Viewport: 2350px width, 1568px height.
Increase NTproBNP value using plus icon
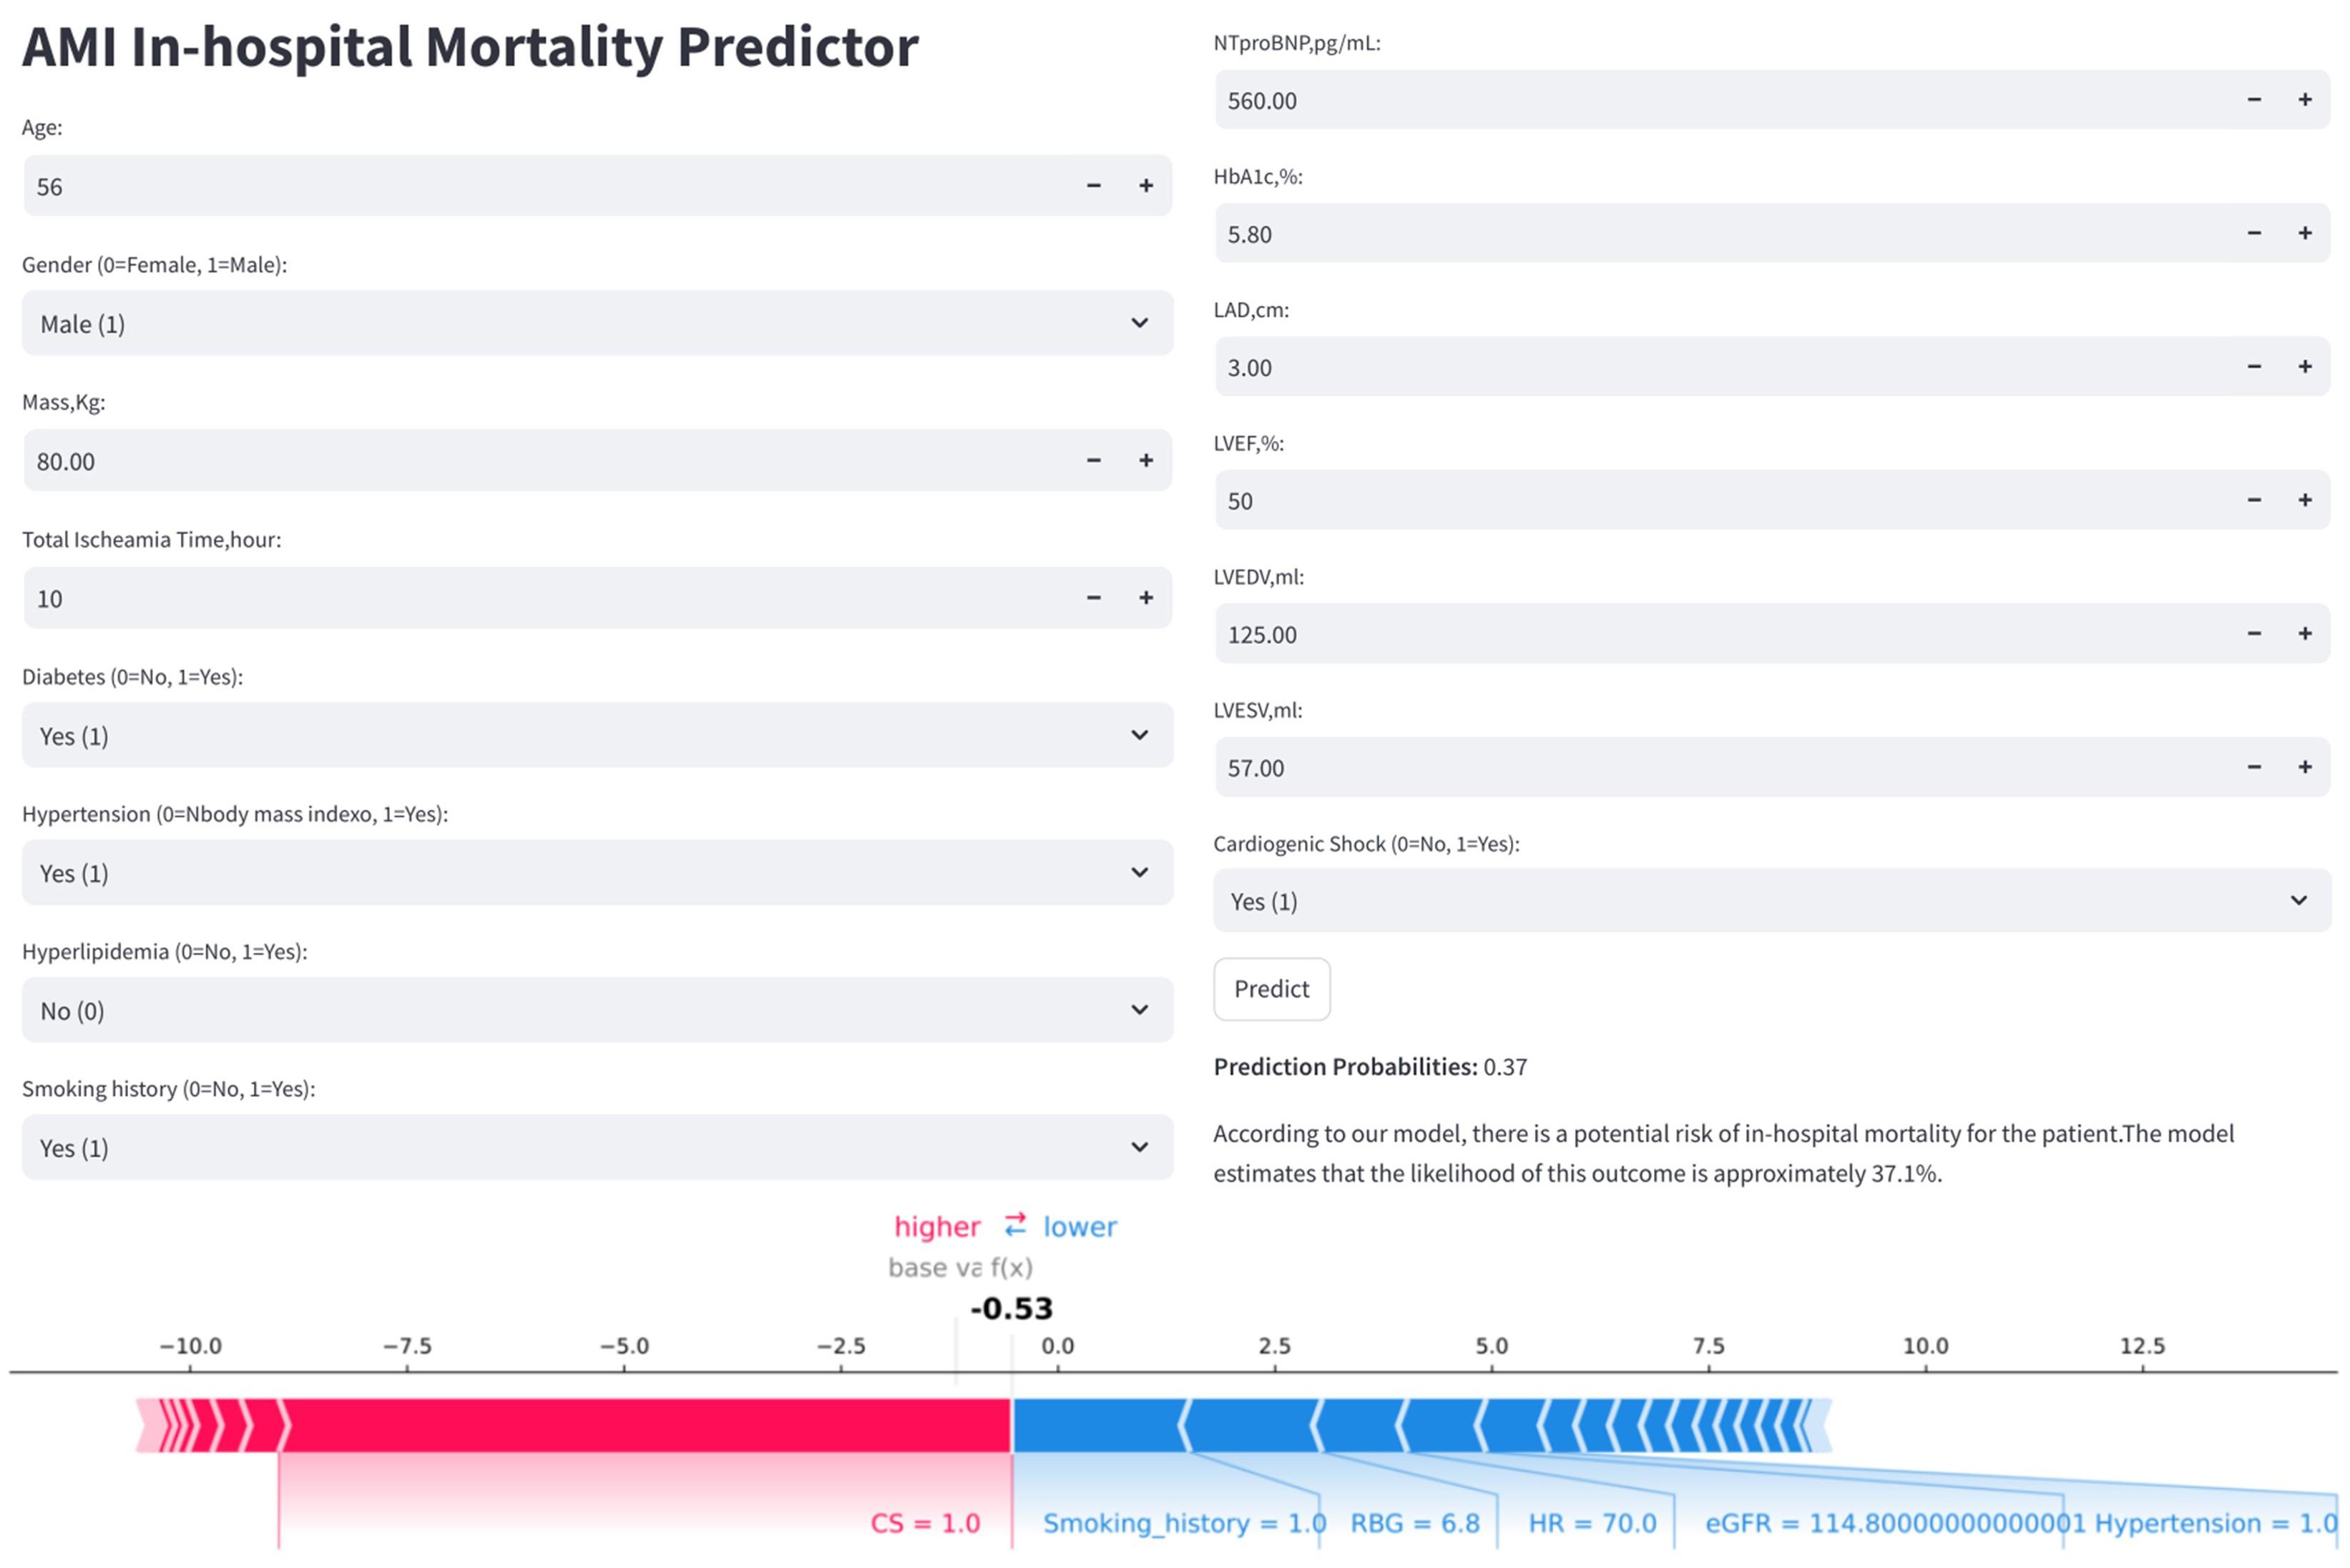tap(2304, 100)
